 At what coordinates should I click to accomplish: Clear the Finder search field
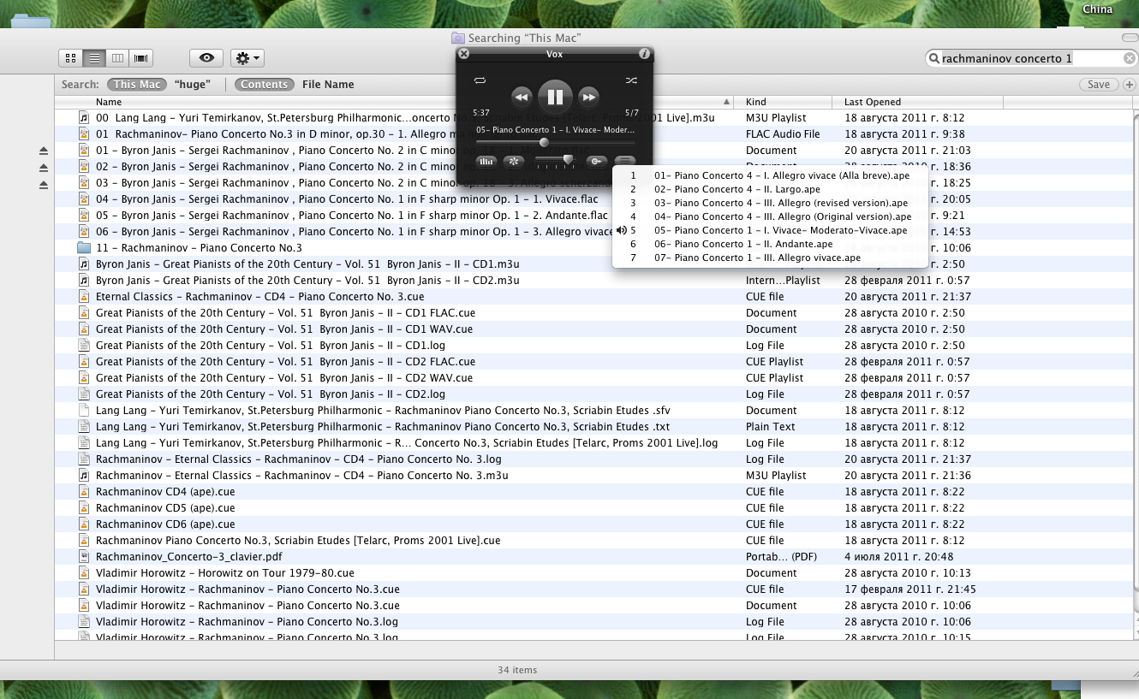[x=1130, y=58]
